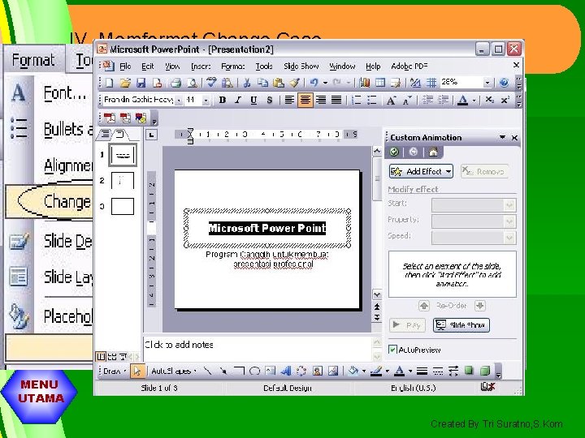
Task: Select Objects pointer in the drawing toolbar
Action: click(x=137, y=371)
